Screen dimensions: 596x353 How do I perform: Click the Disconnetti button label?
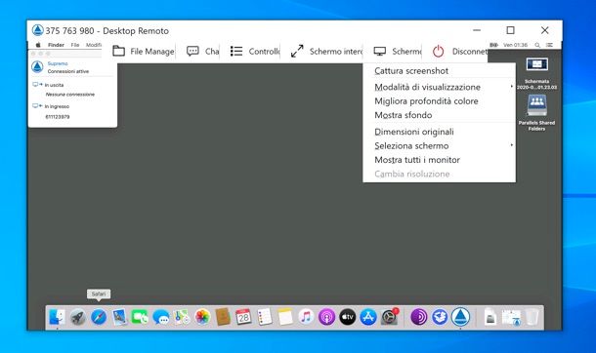[x=470, y=51]
